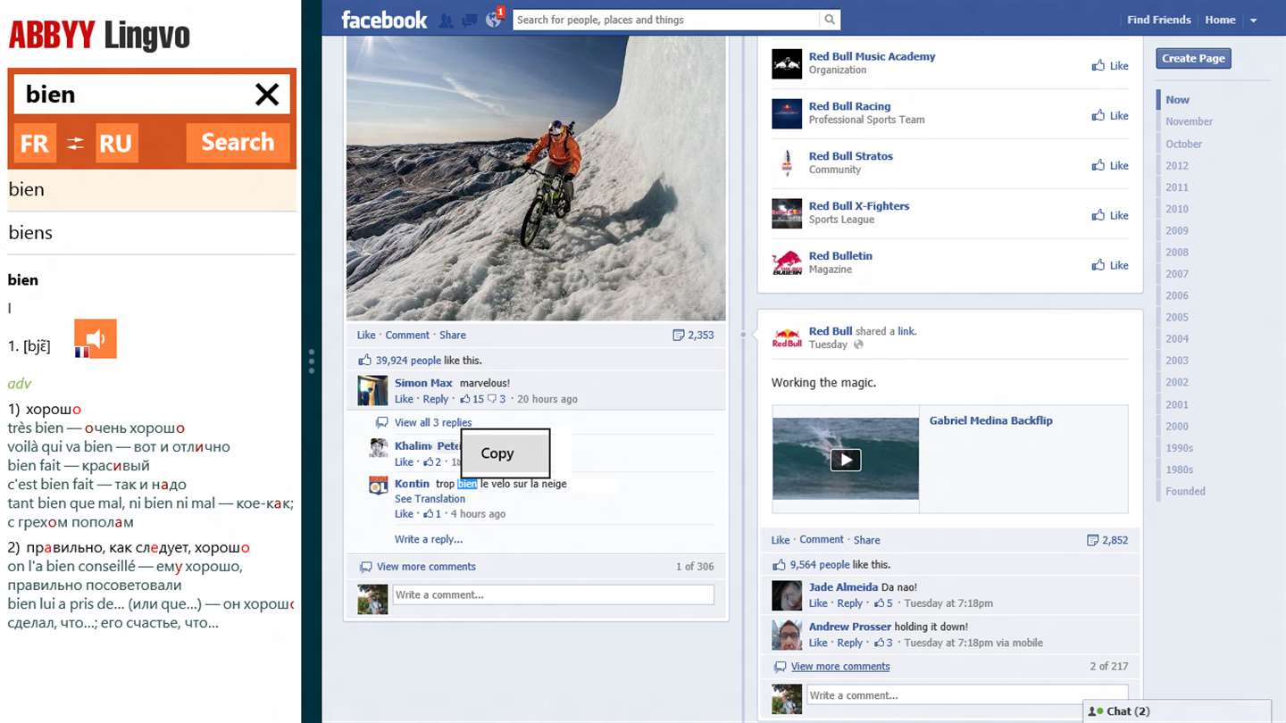Like Red Bull Stratos page
Screen dimensions: 1286x723
1110,166
